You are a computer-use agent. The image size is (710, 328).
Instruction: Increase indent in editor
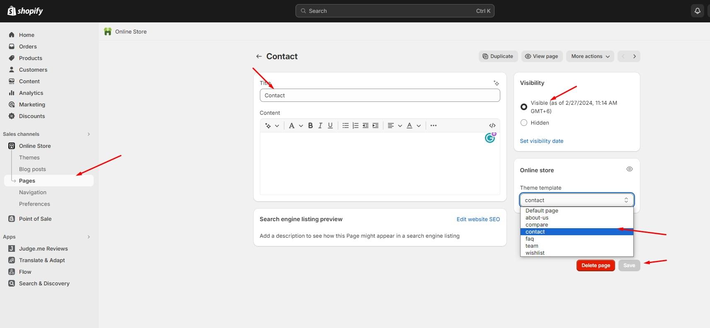(376, 125)
